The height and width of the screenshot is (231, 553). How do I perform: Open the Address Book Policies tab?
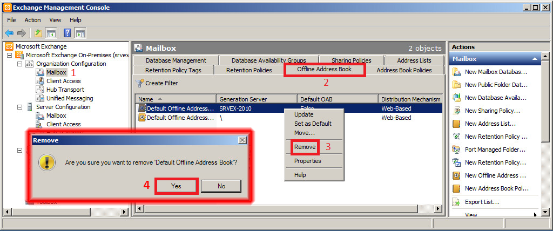(404, 70)
